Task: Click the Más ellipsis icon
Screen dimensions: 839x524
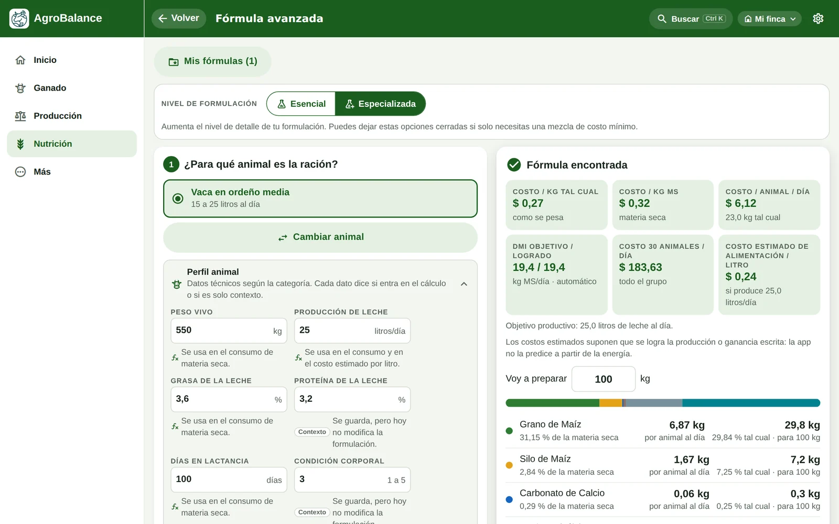Action: click(20, 172)
